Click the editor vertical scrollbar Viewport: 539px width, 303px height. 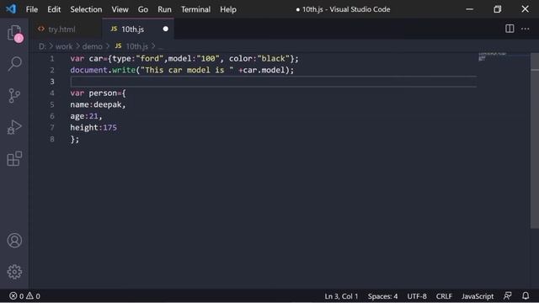(x=535, y=141)
